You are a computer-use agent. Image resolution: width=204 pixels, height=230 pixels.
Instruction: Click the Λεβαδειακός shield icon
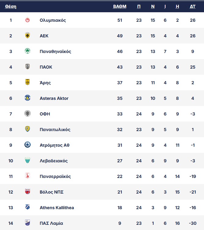28,160
